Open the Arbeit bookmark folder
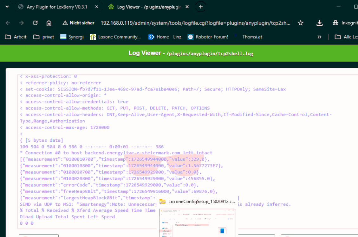The image size is (358, 237). (16, 37)
